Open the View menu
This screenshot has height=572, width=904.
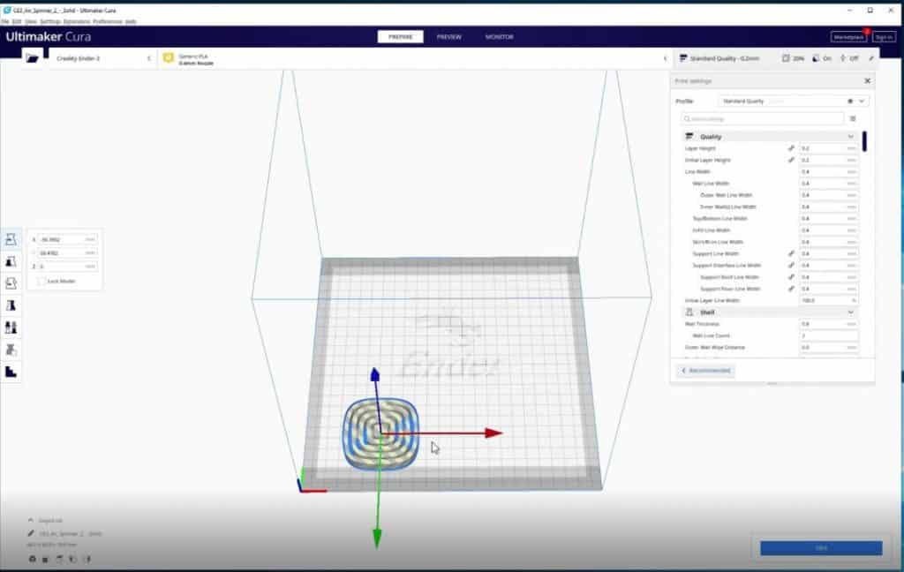(x=31, y=21)
